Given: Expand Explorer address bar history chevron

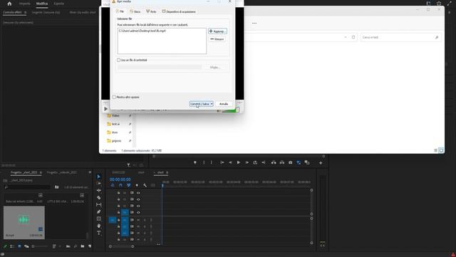Looking at the screenshot, I should tap(346, 37).
